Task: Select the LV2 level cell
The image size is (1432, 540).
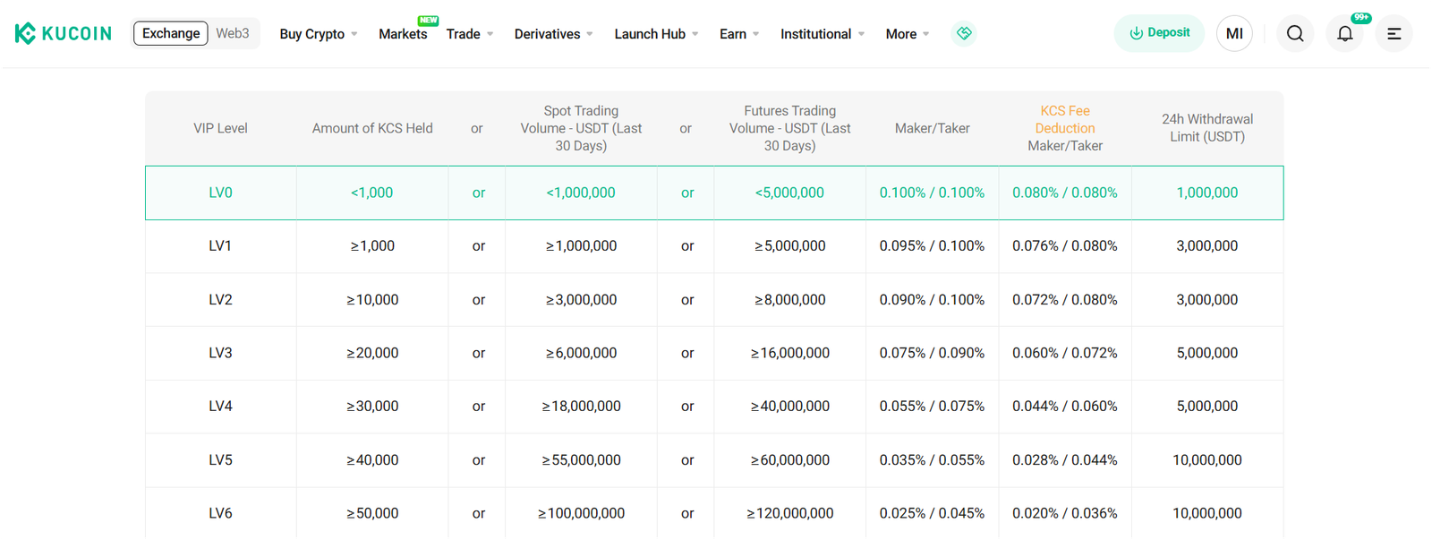Action: 220,299
